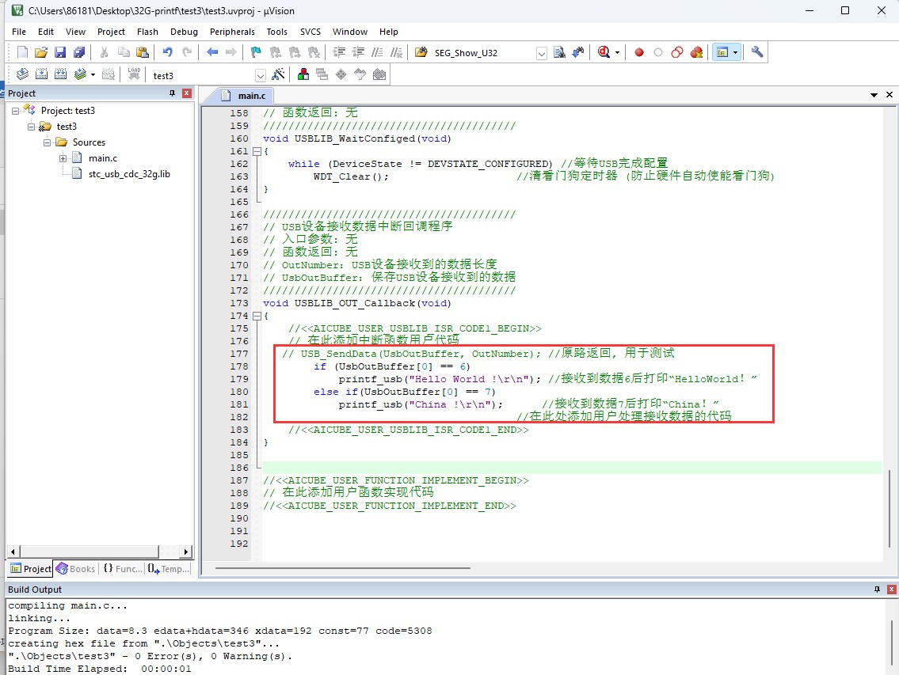899x675 pixels.
Task: Disable all breakpoints using the double-circle icon
Action: tap(677, 53)
